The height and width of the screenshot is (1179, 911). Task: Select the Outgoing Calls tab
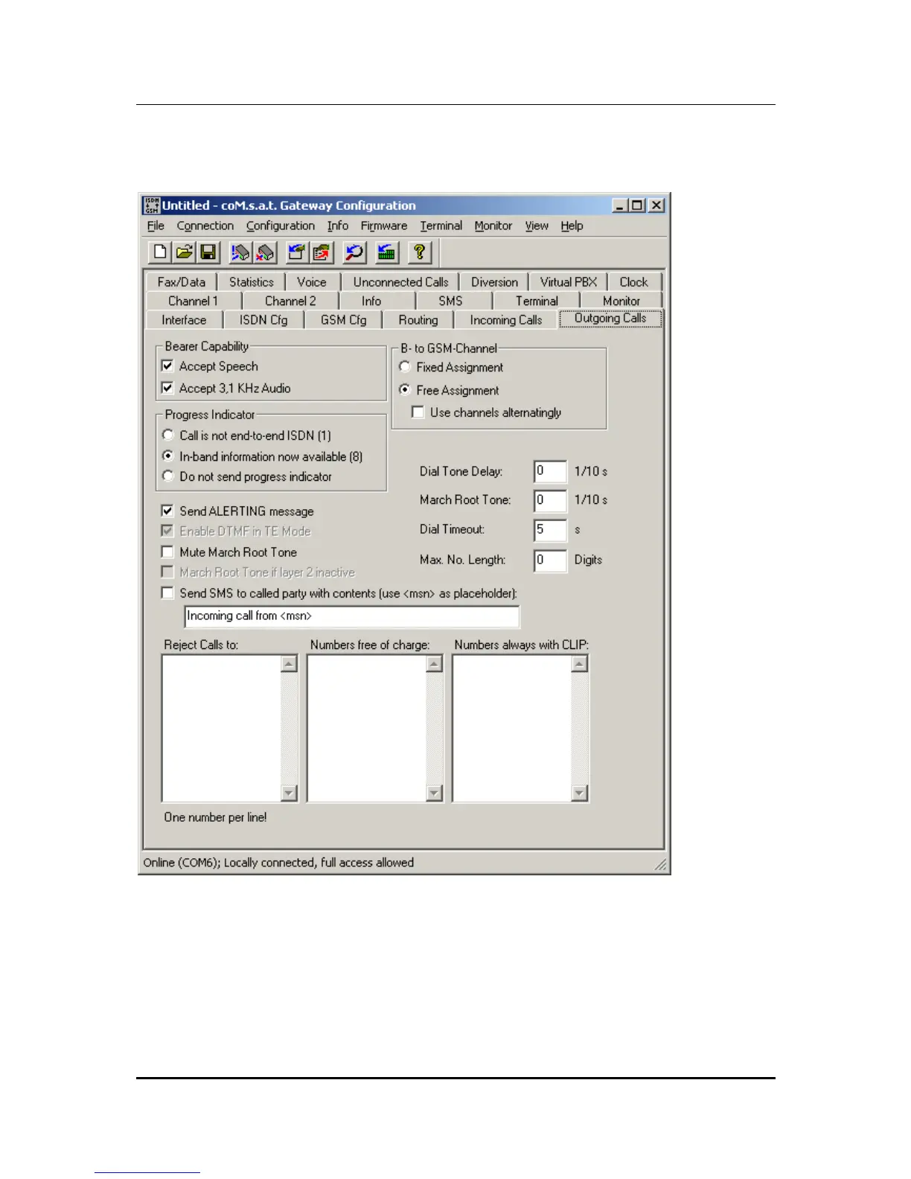click(610, 319)
